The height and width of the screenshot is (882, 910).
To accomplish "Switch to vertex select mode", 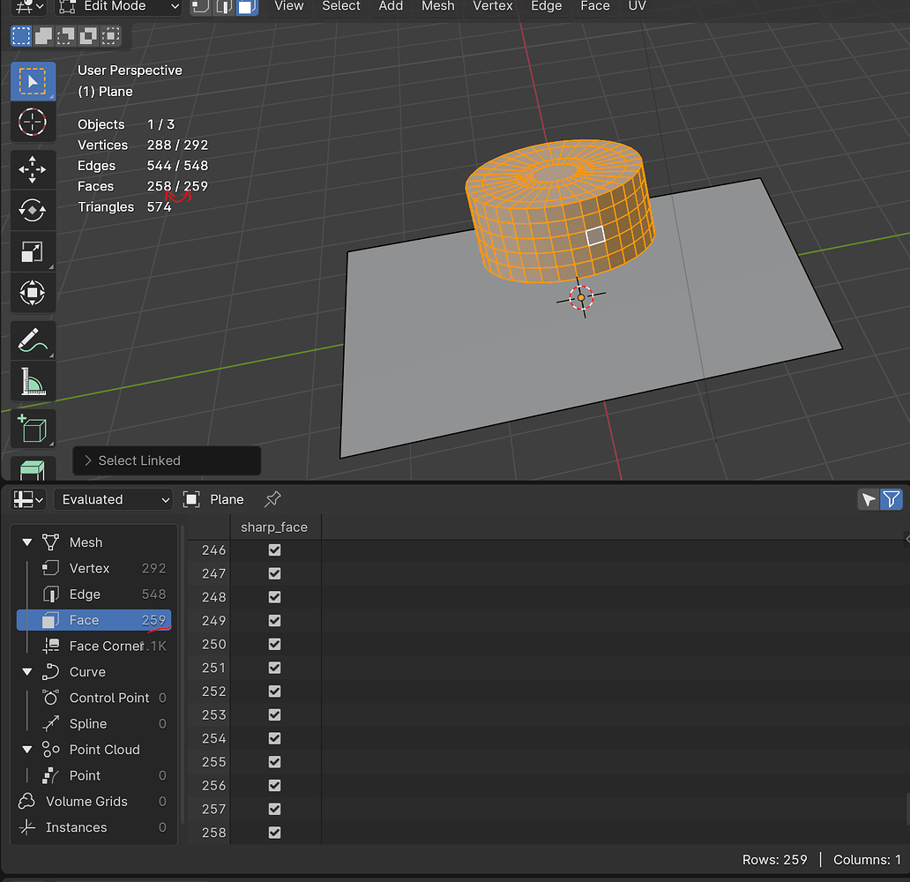I will [200, 6].
